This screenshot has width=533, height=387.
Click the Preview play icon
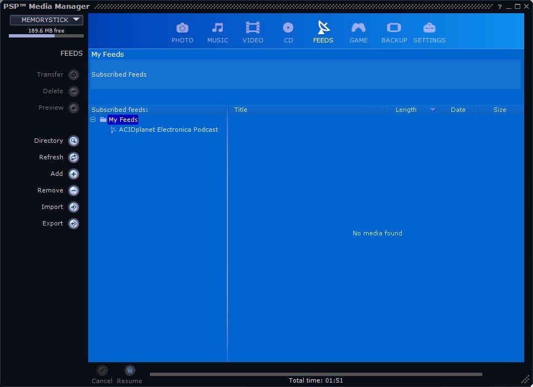[73, 108]
